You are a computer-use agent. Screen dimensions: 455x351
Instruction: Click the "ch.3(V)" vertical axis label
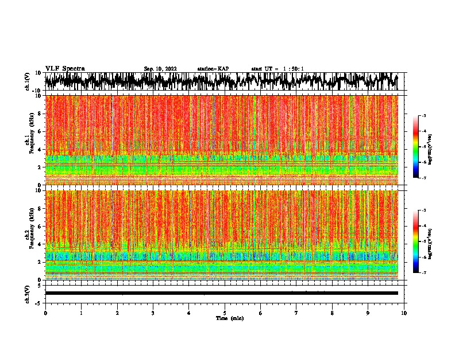[28, 294]
